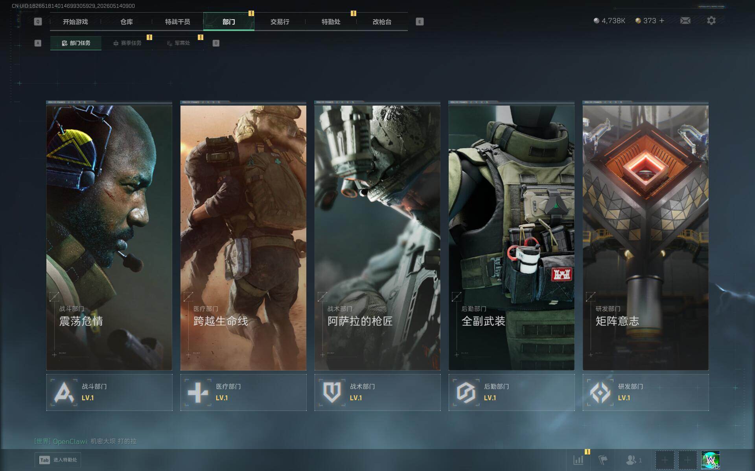Click the world chat message from OpenClawi
The height and width of the screenshot is (471, 755).
pyautogui.click(x=85, y=441)
